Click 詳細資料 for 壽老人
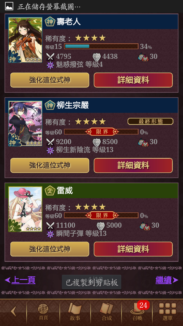The width and height of the screenshot is (183, 326). click(133, 80)
